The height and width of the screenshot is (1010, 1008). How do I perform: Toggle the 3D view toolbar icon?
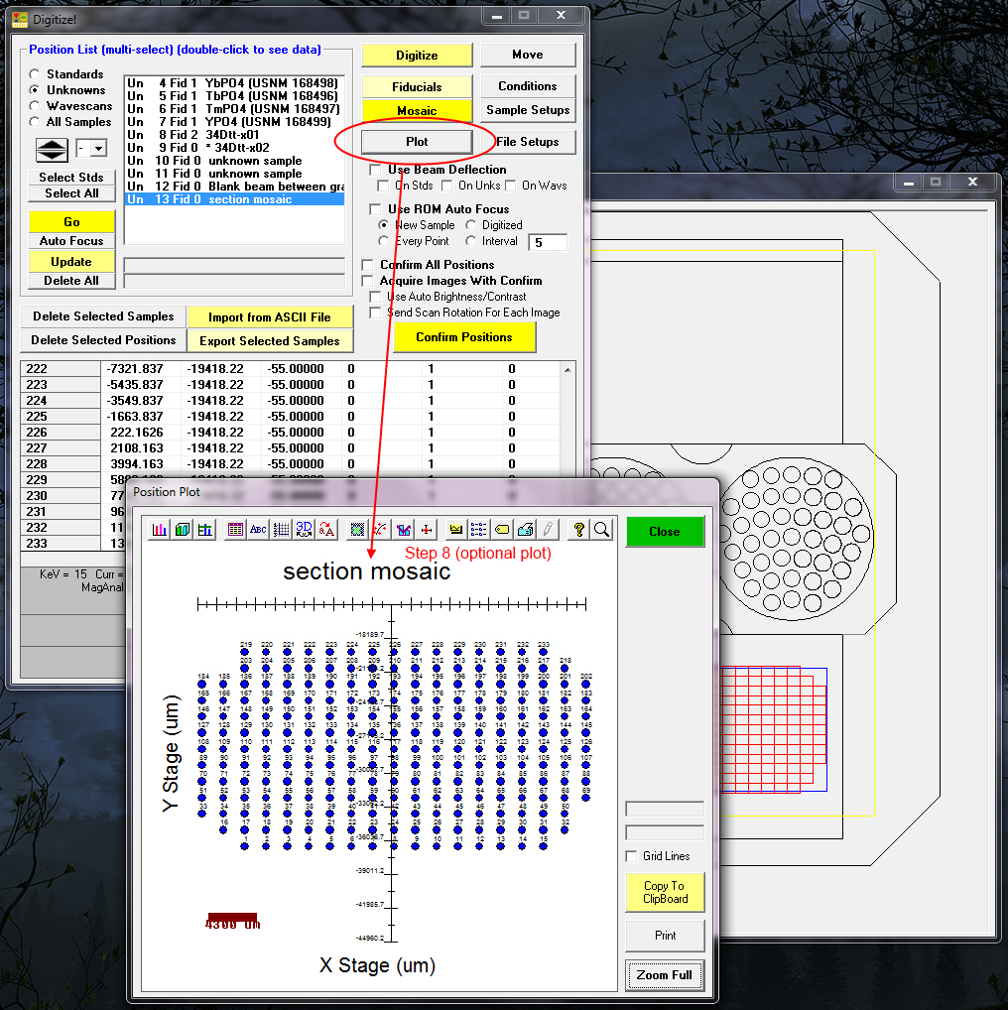(304, 530)
